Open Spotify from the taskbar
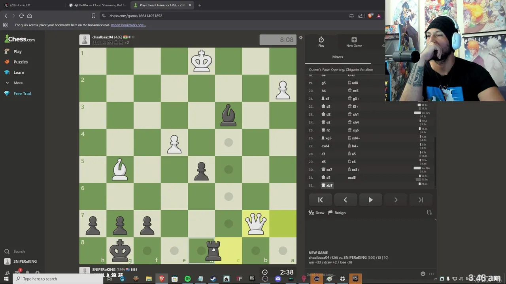The height and width of the screenshot is (284, 506). point(187,279)
